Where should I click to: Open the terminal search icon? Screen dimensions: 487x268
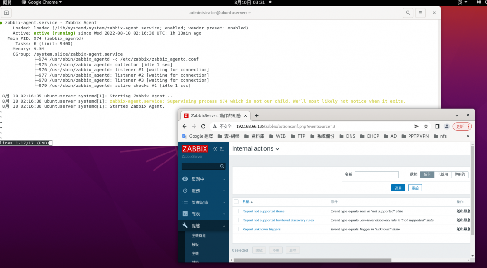pos(408,13)
